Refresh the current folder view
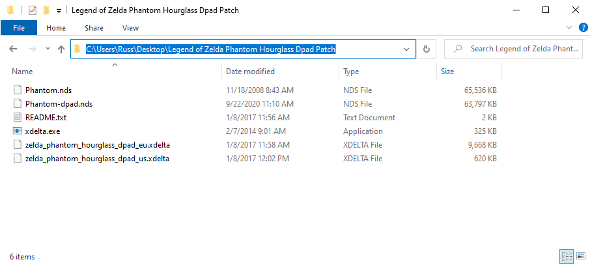 pos(427,49)
